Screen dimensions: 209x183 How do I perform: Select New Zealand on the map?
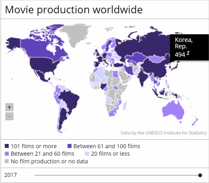click(x=195, y=121)
